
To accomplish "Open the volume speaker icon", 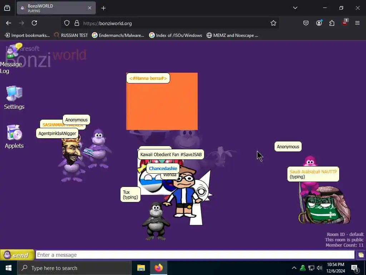I will (319, 268).
